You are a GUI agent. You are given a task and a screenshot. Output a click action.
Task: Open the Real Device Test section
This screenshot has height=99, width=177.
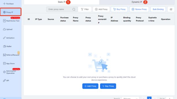coord(11,21)
